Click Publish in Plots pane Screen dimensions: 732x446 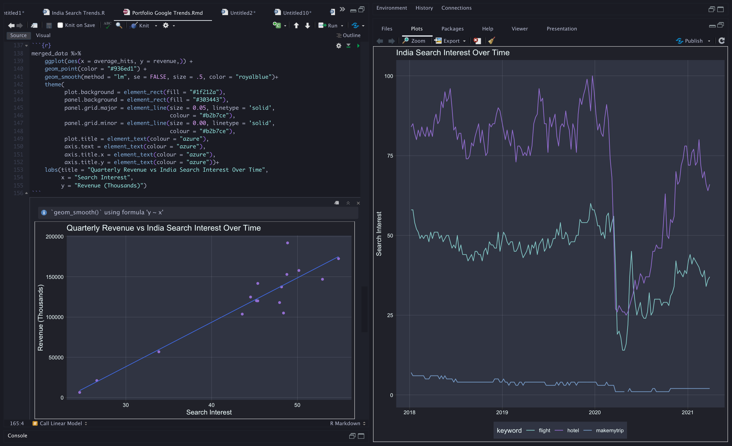[689, 41]
